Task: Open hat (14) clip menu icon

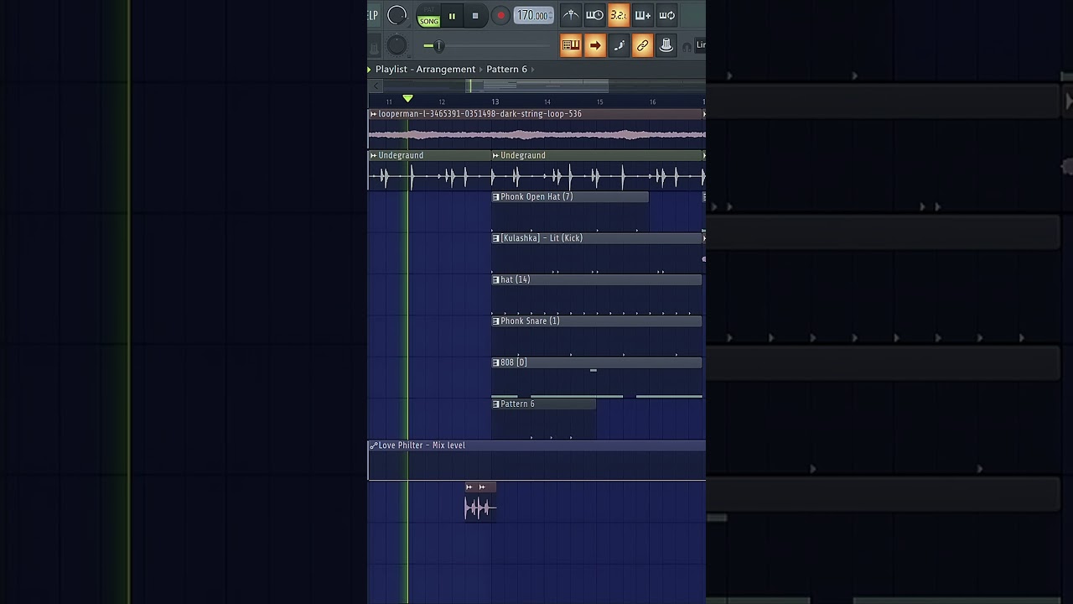Action: click(495, 279)
